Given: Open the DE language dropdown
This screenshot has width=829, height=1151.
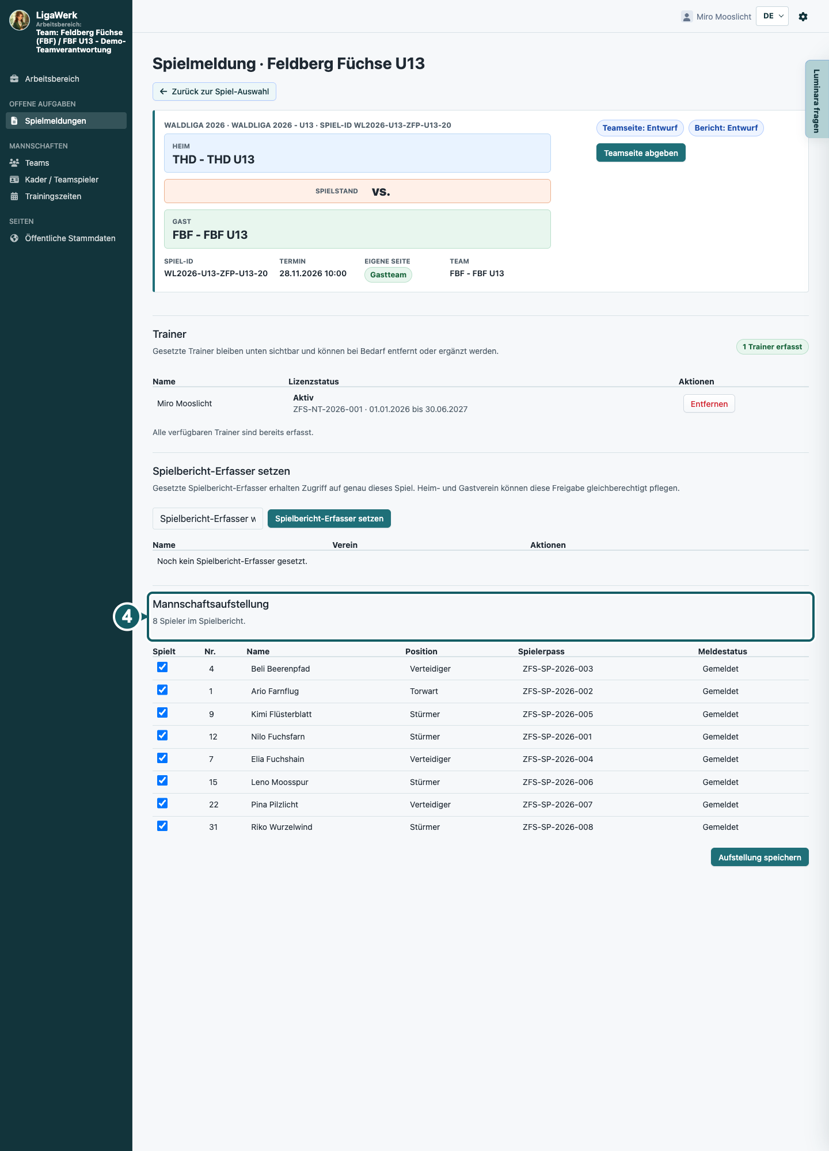Looking at the screenshot, I should [772, 16].
